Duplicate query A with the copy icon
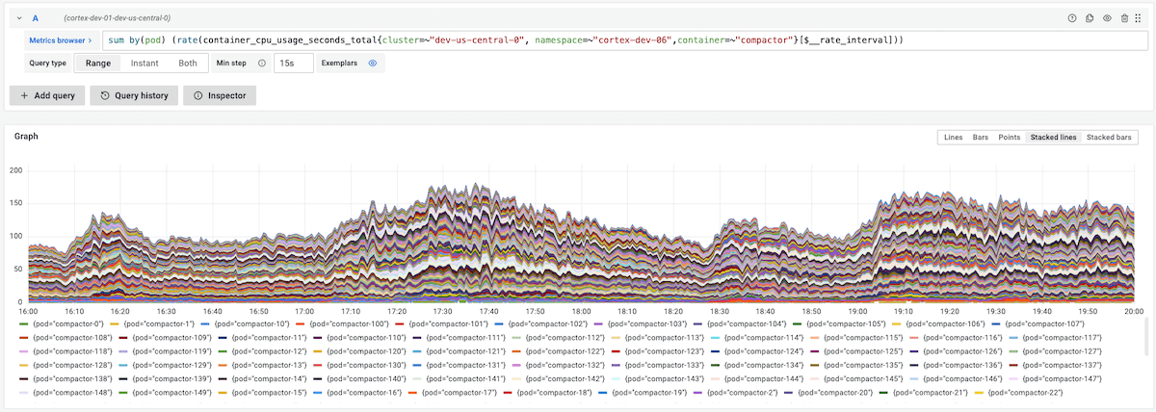The image size is (1156, 412). point(1090,18)
